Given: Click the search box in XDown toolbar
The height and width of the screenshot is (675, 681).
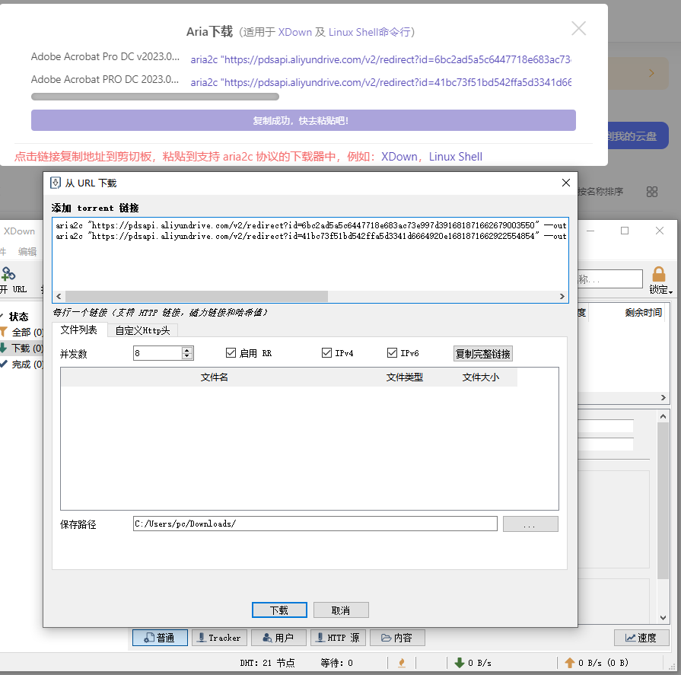Looking at the screenshot, I should pos(610,279).
